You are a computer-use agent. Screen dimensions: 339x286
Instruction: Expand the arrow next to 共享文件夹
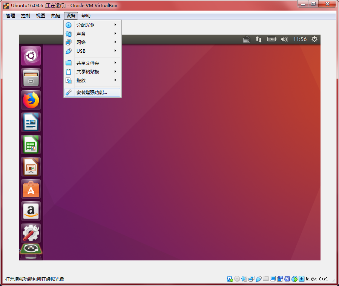[x=115, y=63]
